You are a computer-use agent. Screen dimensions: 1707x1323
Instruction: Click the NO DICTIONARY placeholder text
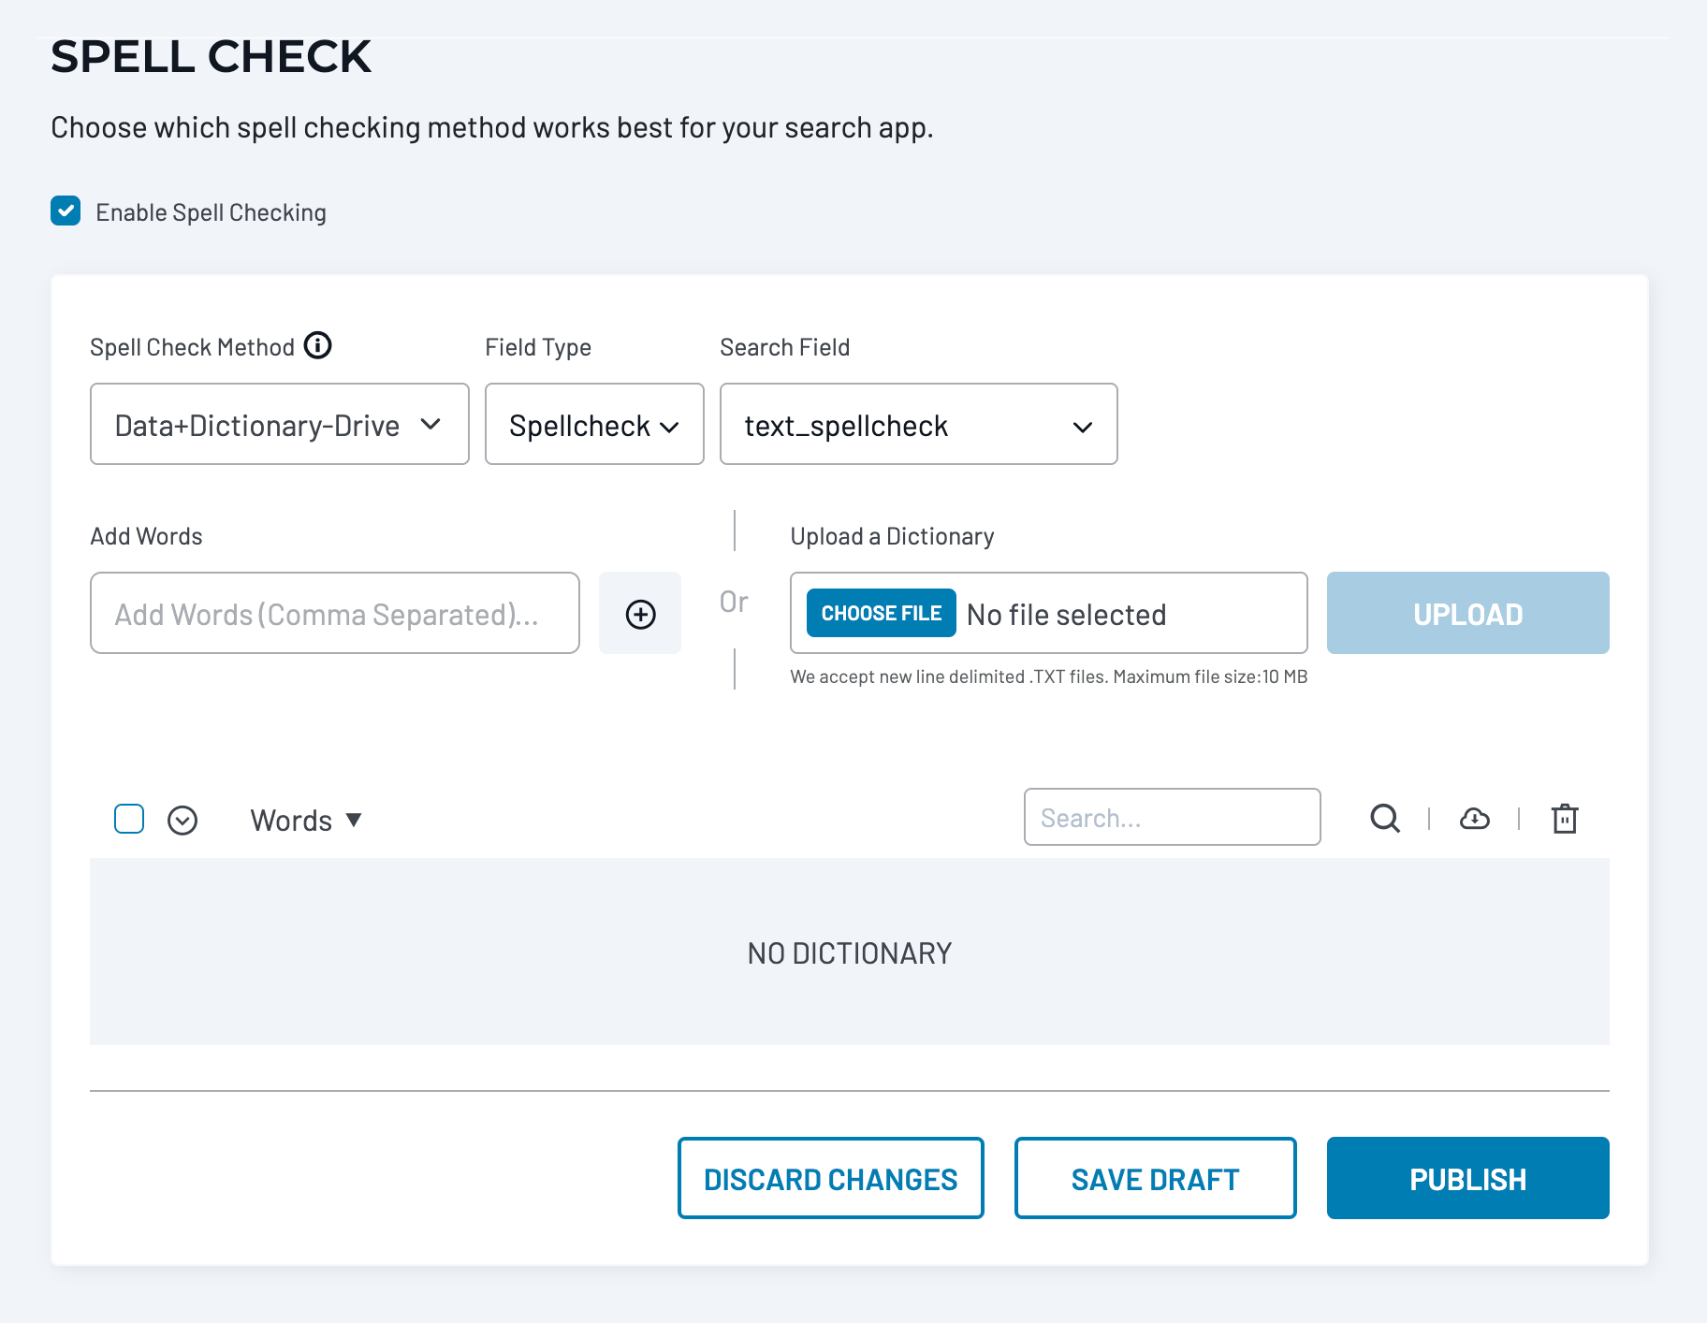[x=850, y=953]
